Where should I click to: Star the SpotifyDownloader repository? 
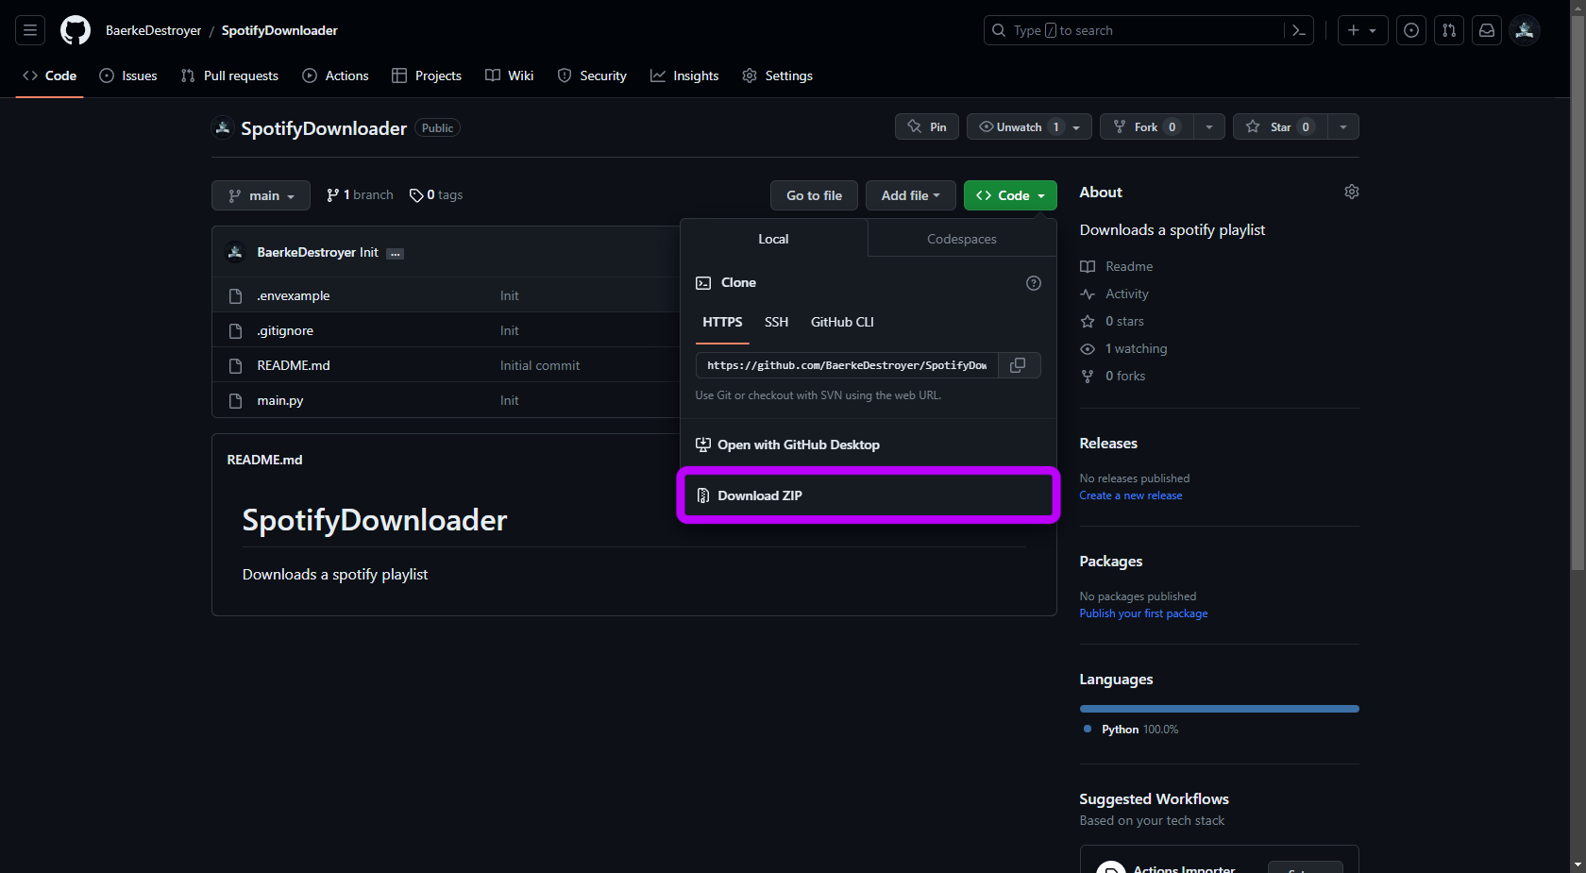click(1279, 126)
